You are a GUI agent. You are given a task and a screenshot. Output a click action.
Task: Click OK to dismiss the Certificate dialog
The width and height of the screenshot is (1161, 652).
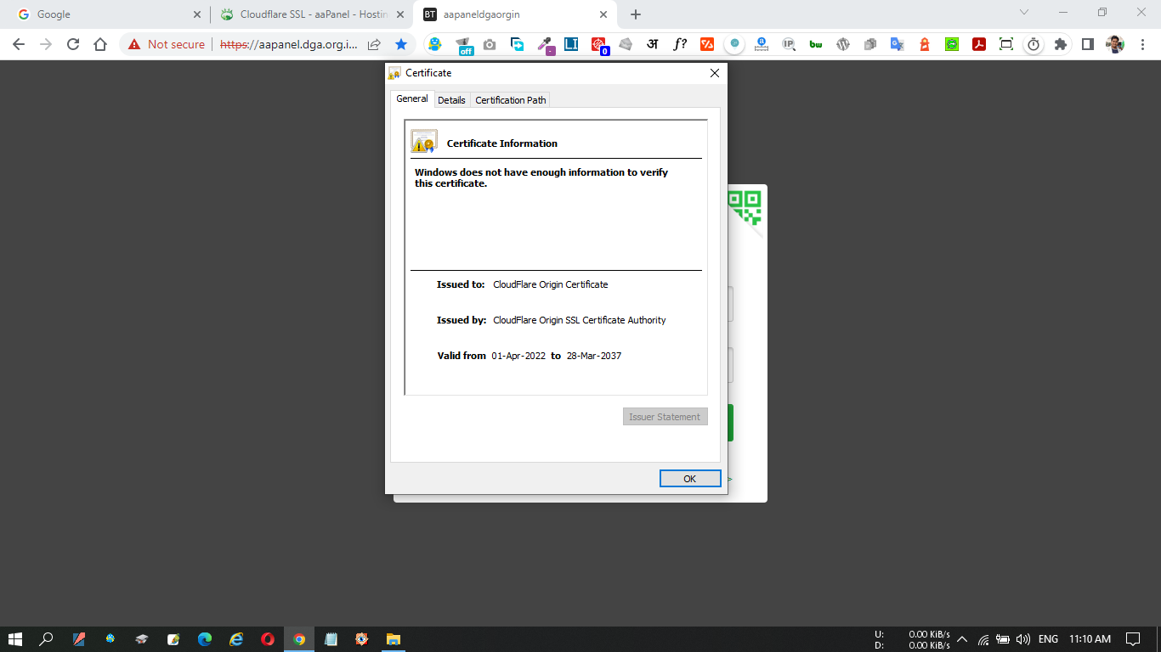click(690, 479)
